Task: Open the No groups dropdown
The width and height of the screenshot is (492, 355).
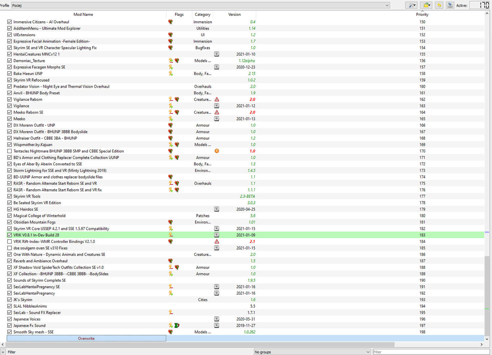Action: click(312, 352)
